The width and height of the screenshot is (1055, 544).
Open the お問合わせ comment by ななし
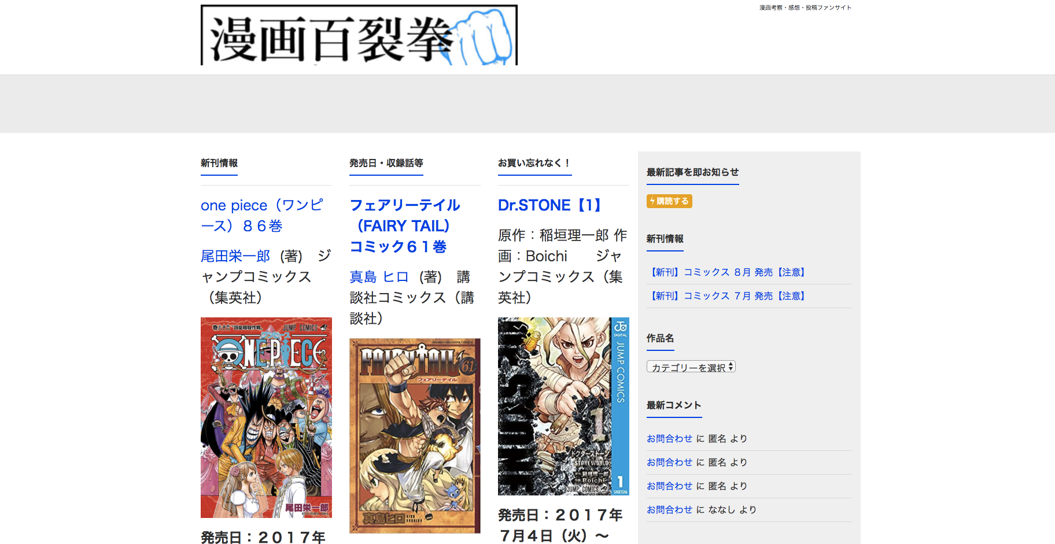pyautogui.click(x=669, y=510)
